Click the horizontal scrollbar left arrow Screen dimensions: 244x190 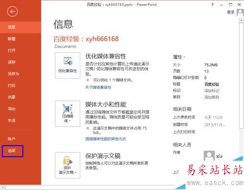tap(3, 187)
